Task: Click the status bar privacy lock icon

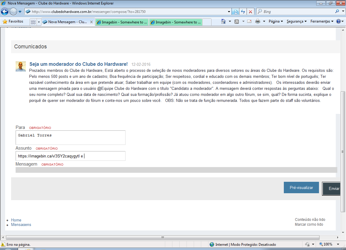Action: (307, 244)
